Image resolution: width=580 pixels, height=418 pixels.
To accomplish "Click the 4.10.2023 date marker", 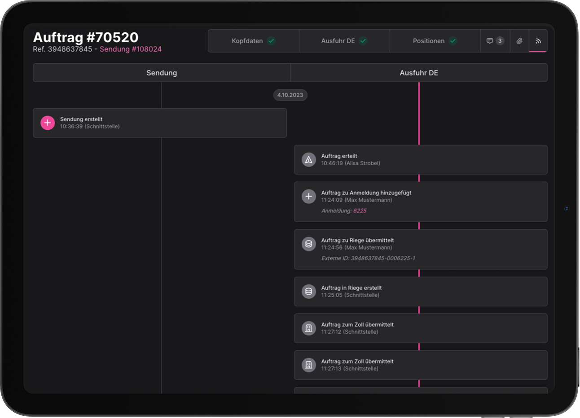I will pyautogui.click(x=290, y=95).
